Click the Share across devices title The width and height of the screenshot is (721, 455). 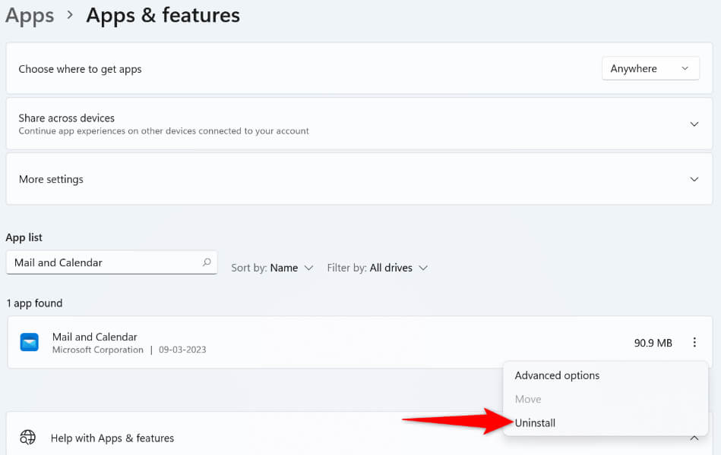67,118
